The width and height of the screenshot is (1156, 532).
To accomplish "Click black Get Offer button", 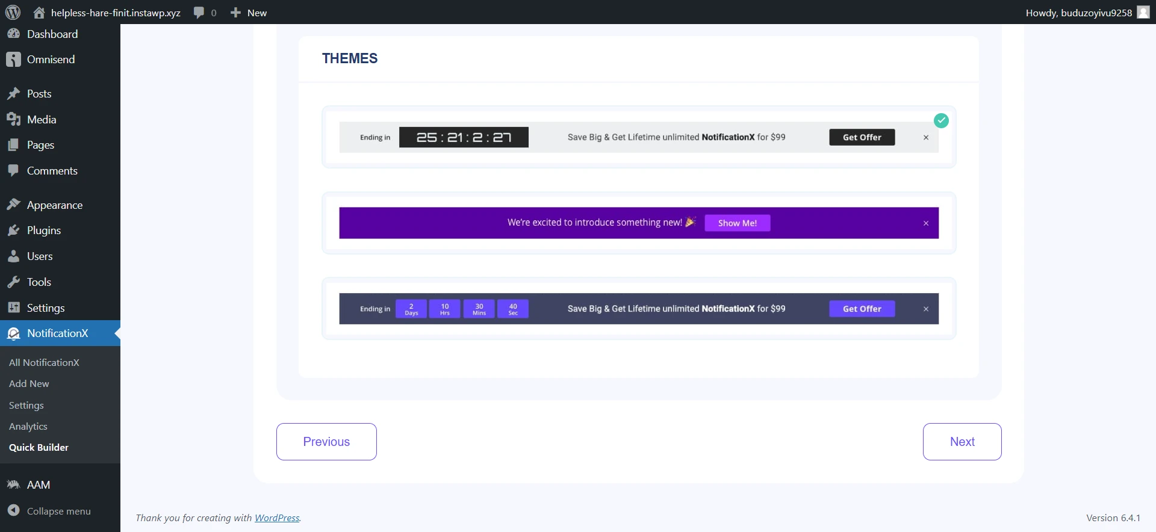I will click(x=862, y=137).
